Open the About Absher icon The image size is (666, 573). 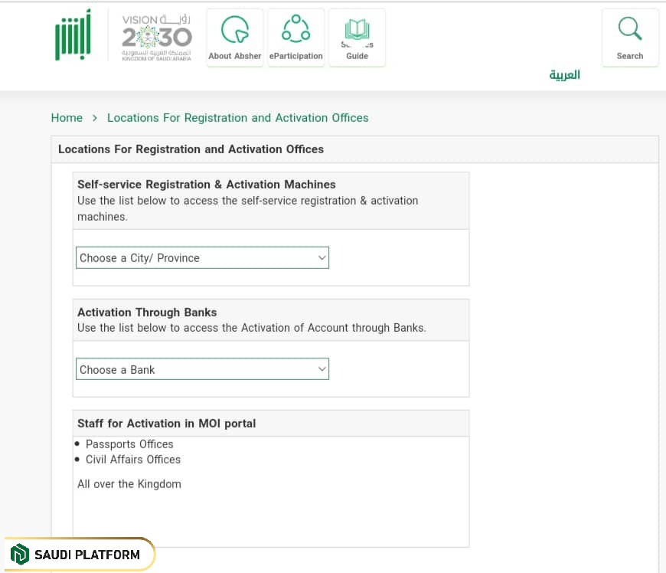coord(235,31)
